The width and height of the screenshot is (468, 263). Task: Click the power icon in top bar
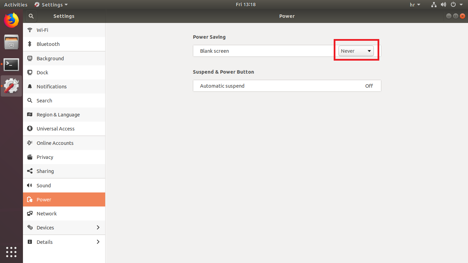pyautogui.click(x=453, y=5)
